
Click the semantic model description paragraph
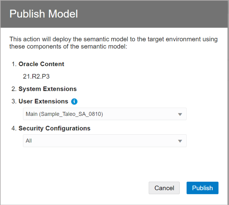(113, 43)
